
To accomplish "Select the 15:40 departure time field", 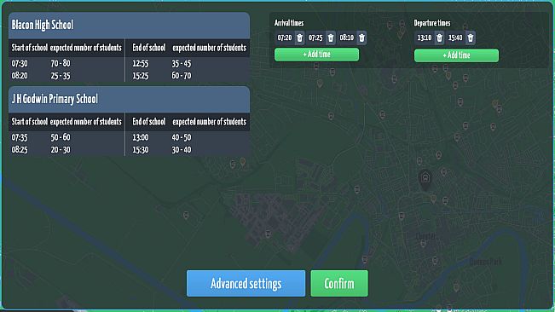I will pyautogui.click(x=455, y=38).
